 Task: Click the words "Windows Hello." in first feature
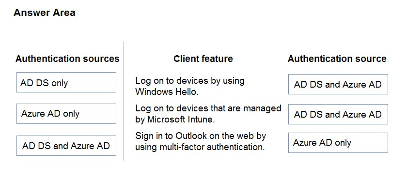tap(167, 92)
